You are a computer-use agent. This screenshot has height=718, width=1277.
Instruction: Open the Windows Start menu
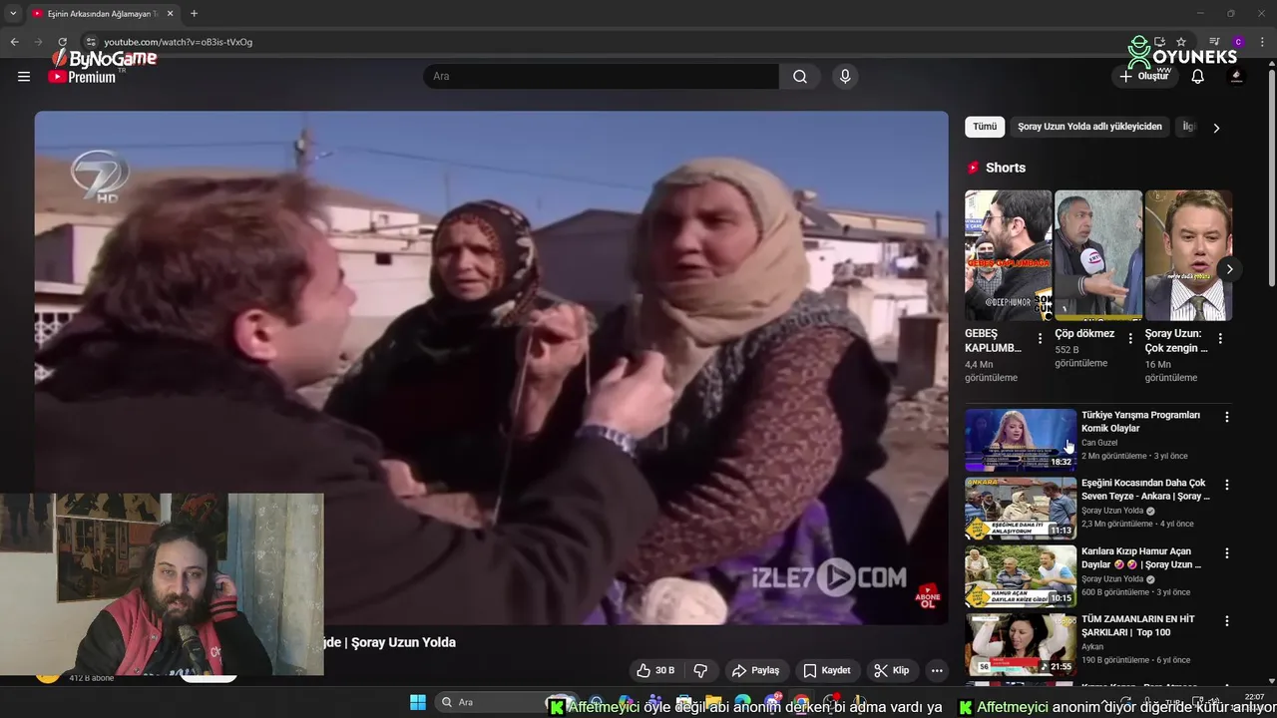[417, 702]
